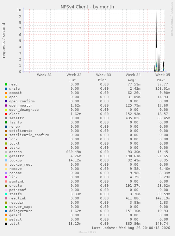Click the Week 35 axis label
The height and width of the screenshot is (236, 175).
(163, 75)
